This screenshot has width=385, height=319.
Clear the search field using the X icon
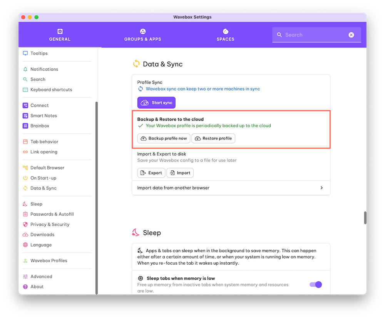pos(351,35)
